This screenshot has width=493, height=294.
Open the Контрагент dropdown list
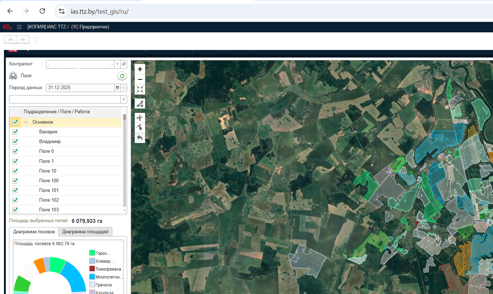(117, 64)
